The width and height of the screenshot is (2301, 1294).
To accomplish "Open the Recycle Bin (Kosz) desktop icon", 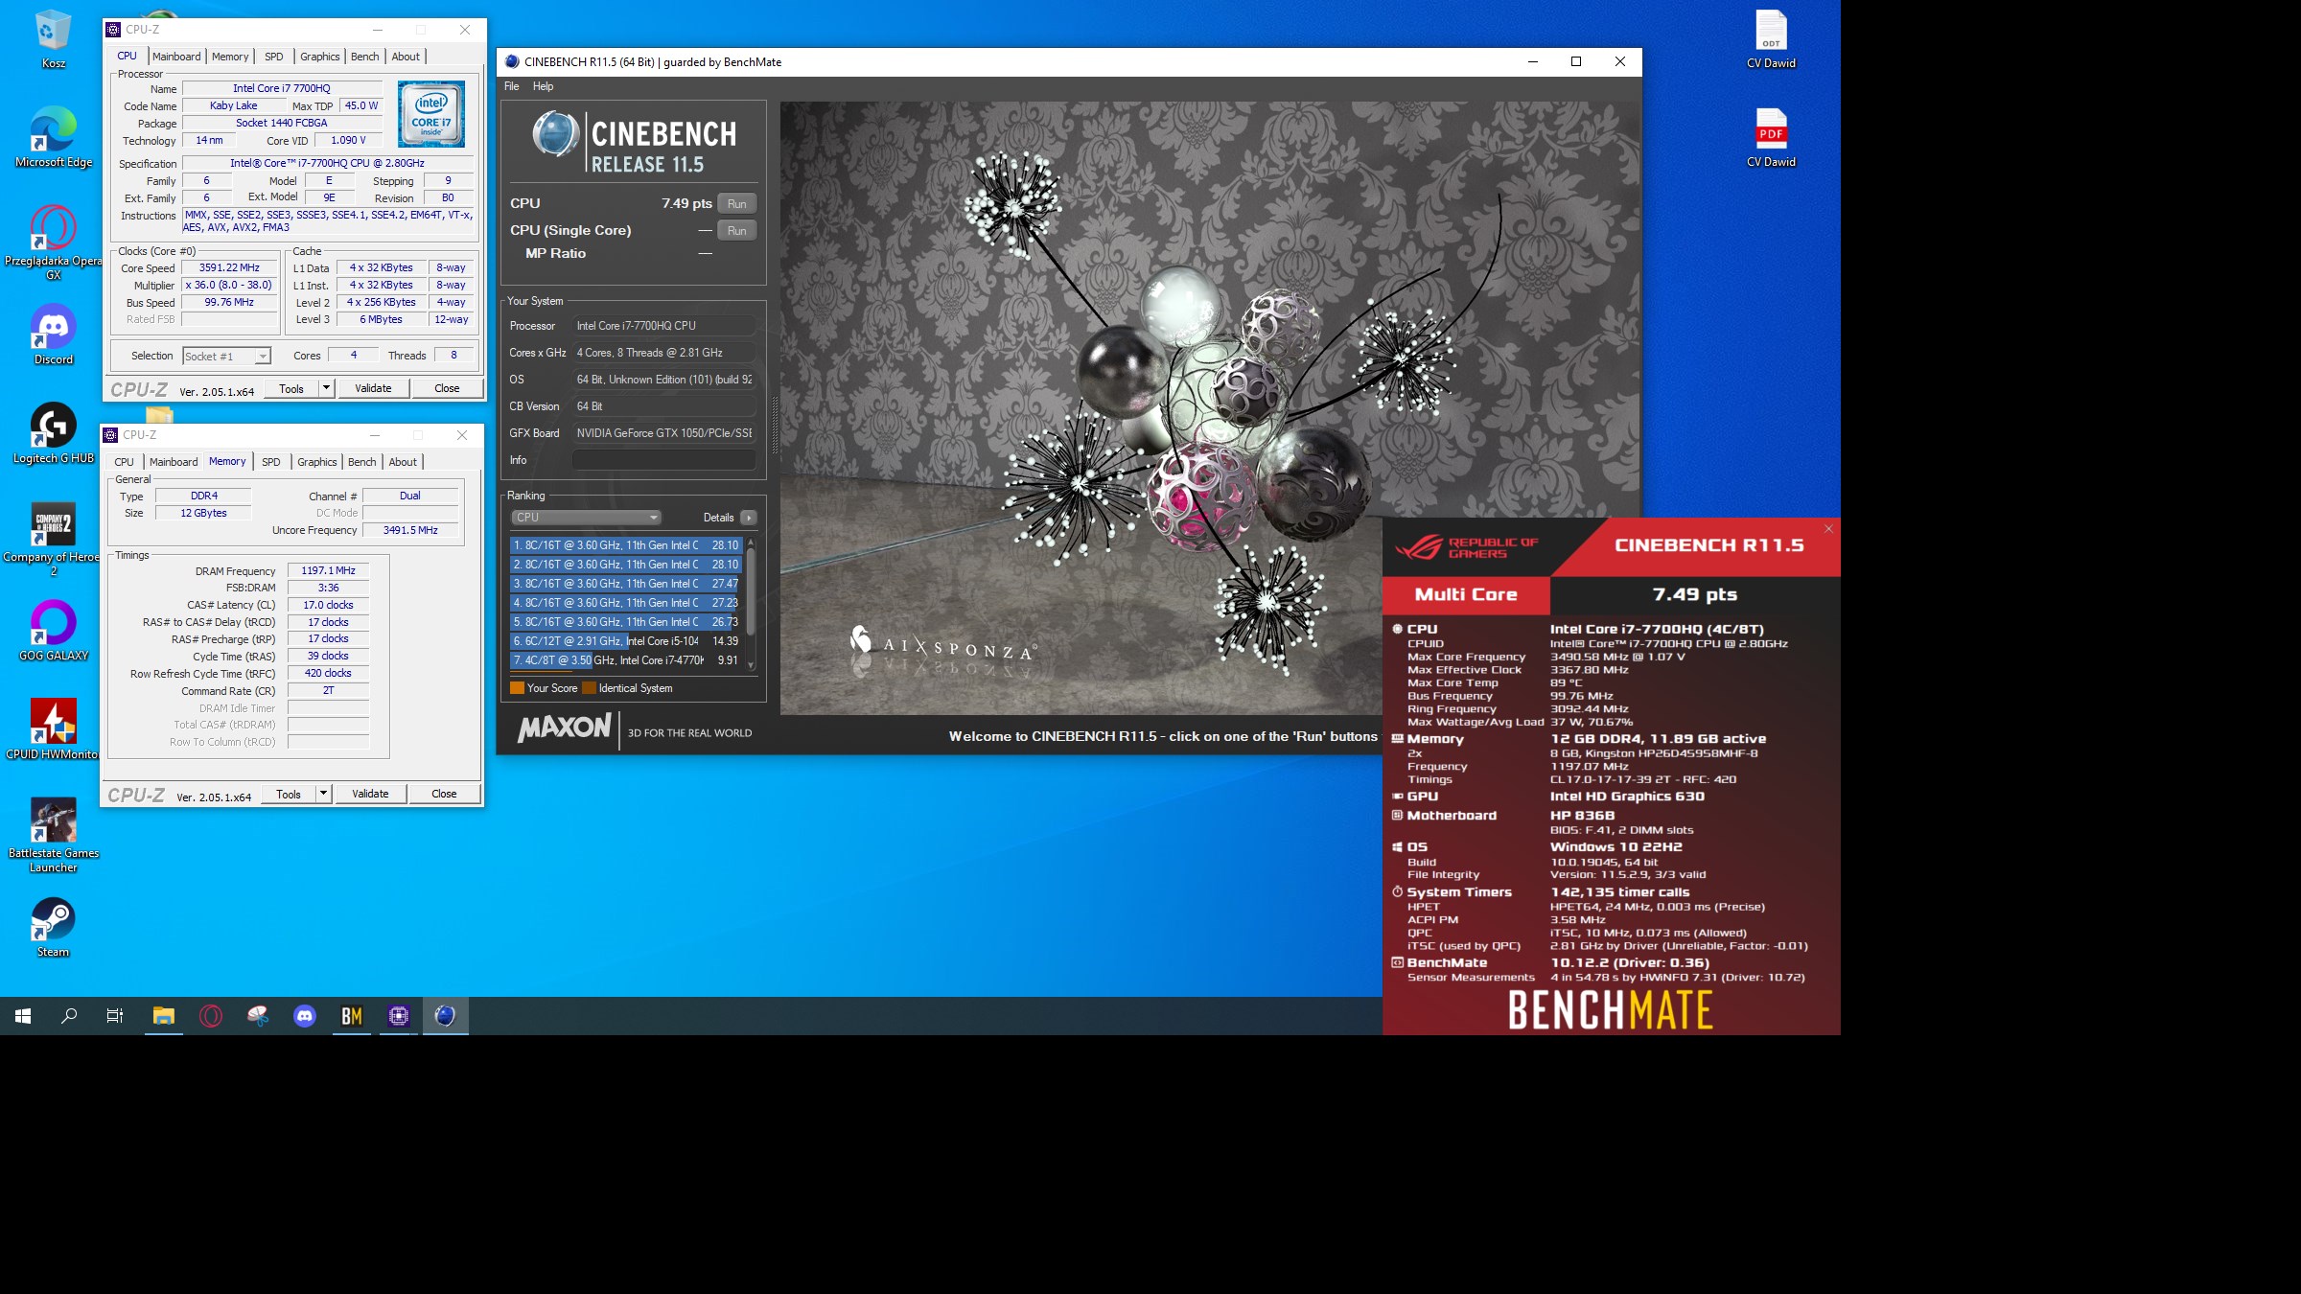I will tap(53, 38).
